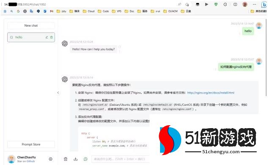Toggle chat context history clock icon
This screenshot has width=268, height=165.
coord(86,159)
